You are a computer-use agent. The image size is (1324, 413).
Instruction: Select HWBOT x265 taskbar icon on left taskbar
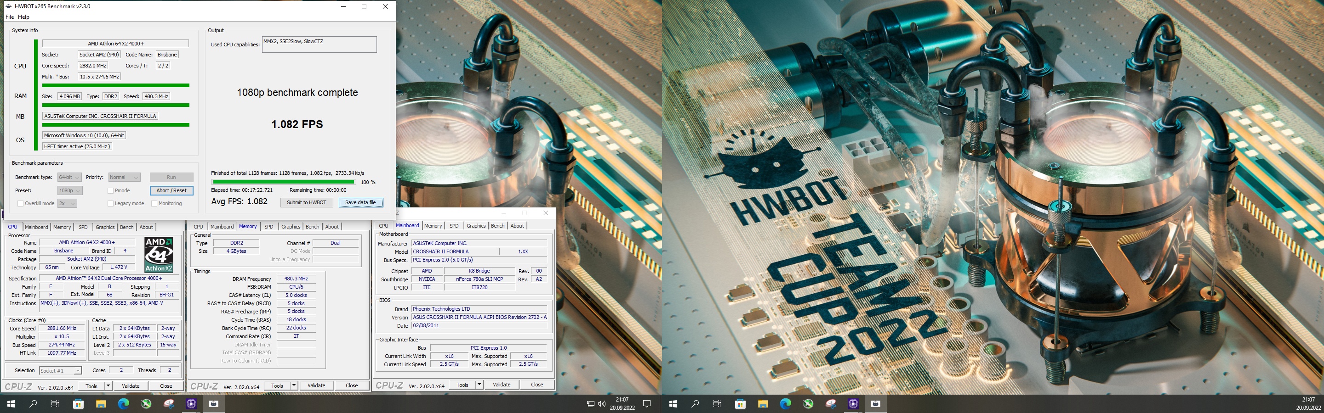pyautogui.click(x=214, y=404)
